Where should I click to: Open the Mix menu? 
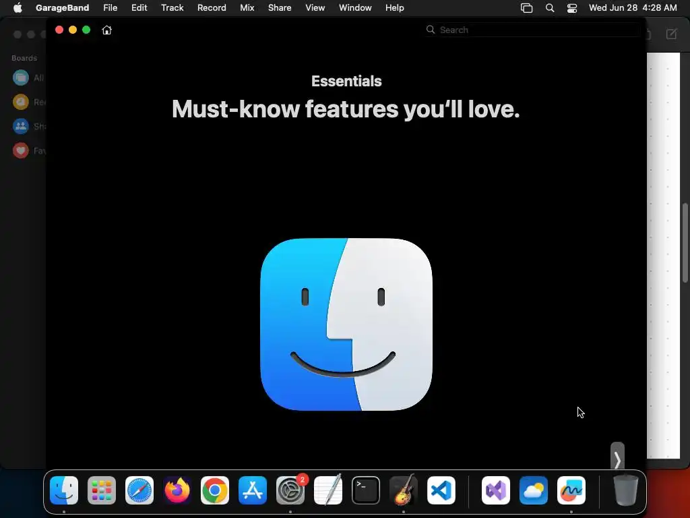247,7
